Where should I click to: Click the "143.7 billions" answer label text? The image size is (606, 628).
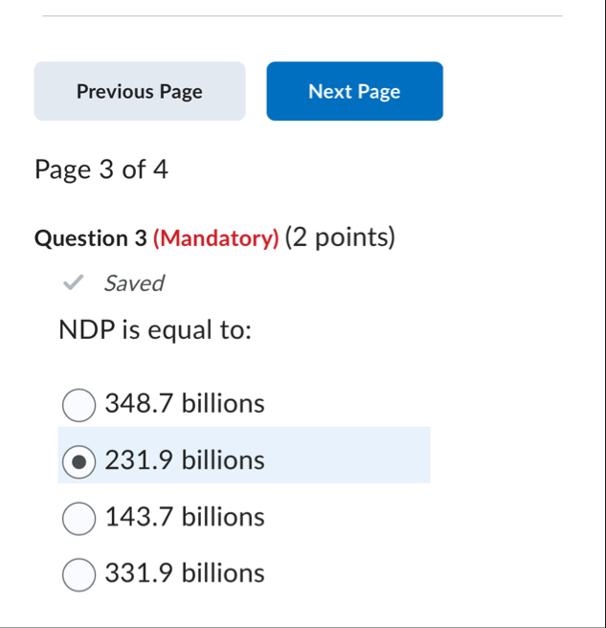[x=185, y=517]
